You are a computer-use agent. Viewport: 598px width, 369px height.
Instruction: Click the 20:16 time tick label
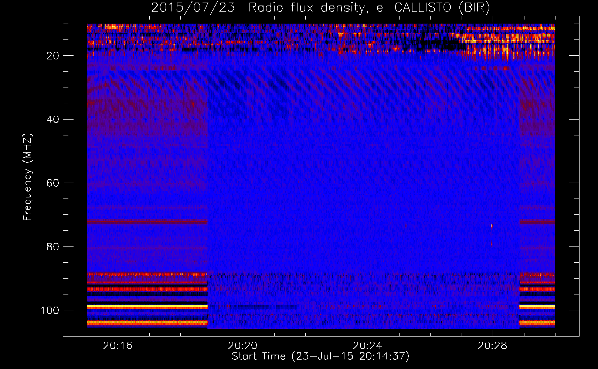pos(118,346)
